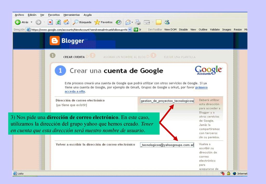Open the Edición menu
266x184 pixels.
tap(32, 15)
